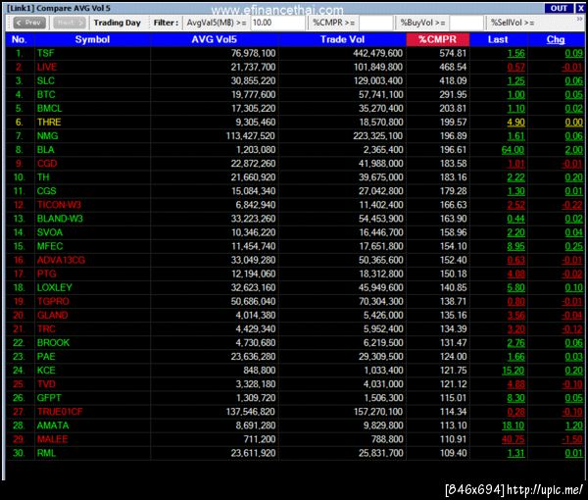Open last price 1.56 for TSF
The width and height of the screenshot is (588, 500).
tap(516, 53)
